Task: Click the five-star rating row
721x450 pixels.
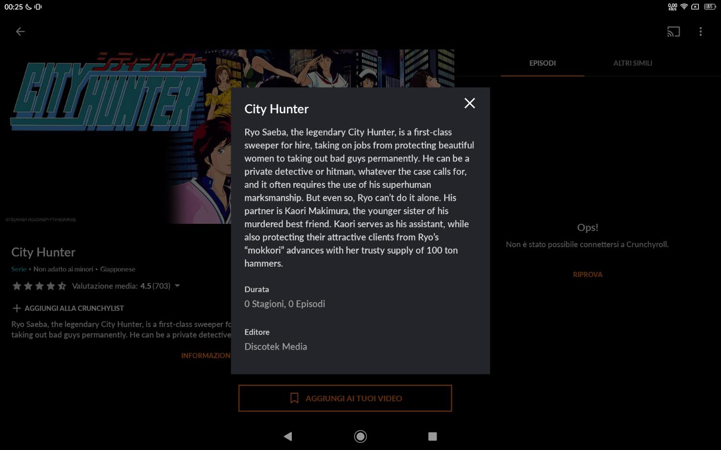Action: 39,286
